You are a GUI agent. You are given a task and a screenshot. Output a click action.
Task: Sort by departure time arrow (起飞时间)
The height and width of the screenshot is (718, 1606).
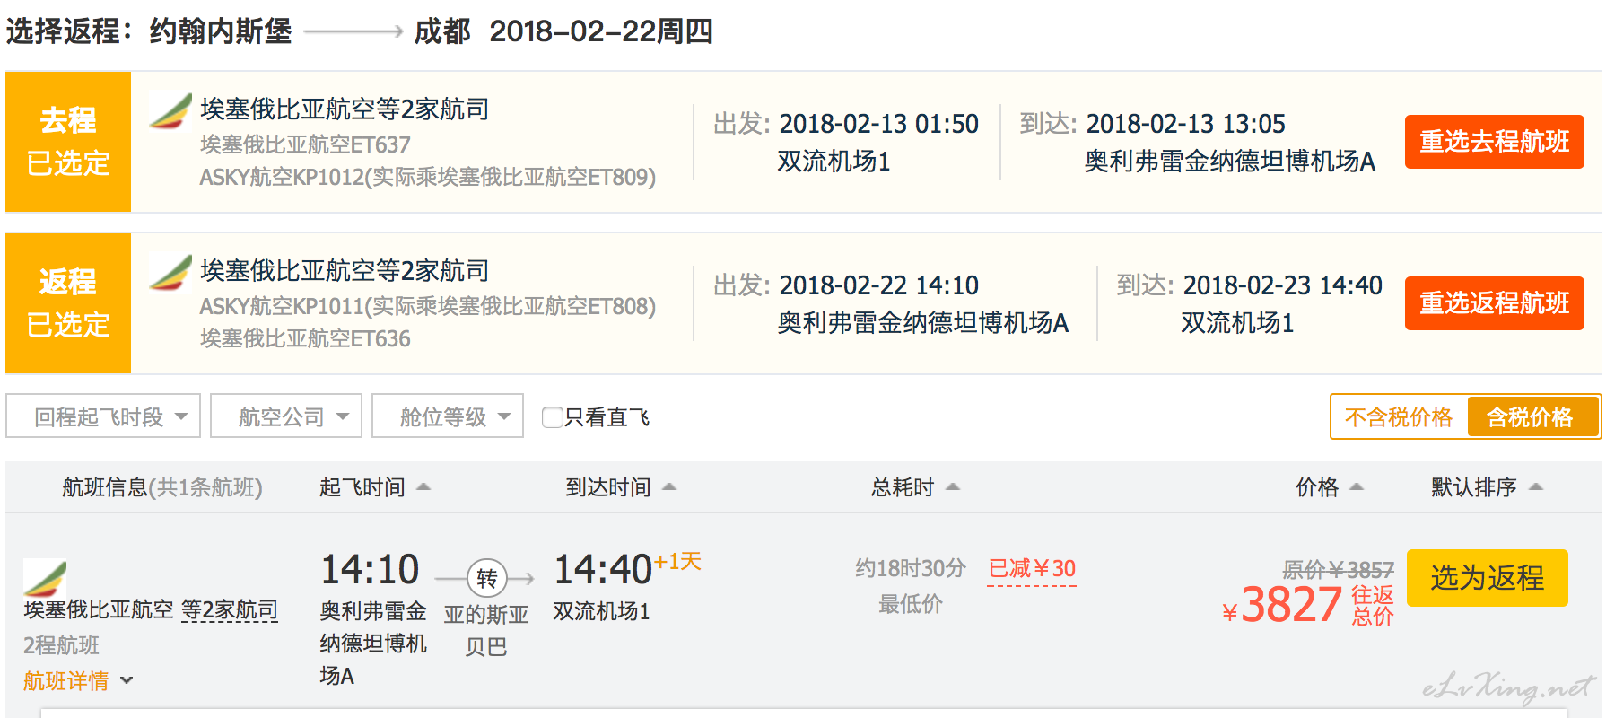pyautogui.click(x=423, y=487)
